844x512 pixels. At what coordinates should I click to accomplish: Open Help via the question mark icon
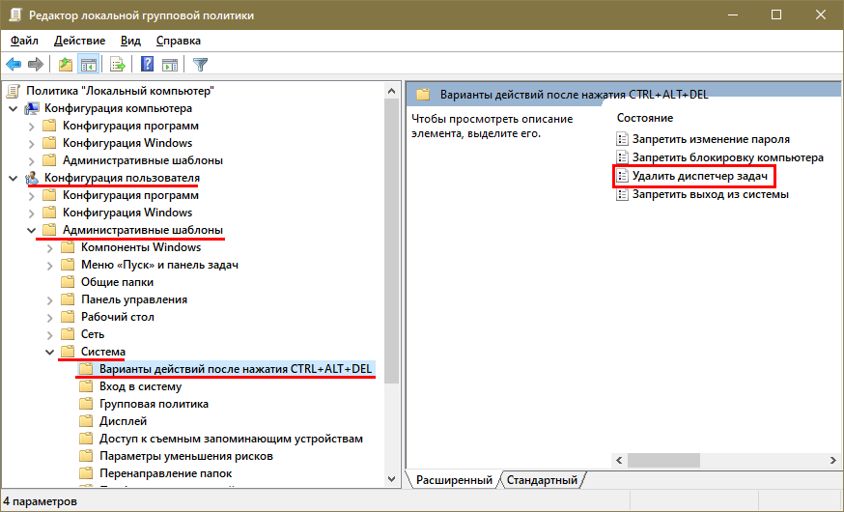[148, 65]
